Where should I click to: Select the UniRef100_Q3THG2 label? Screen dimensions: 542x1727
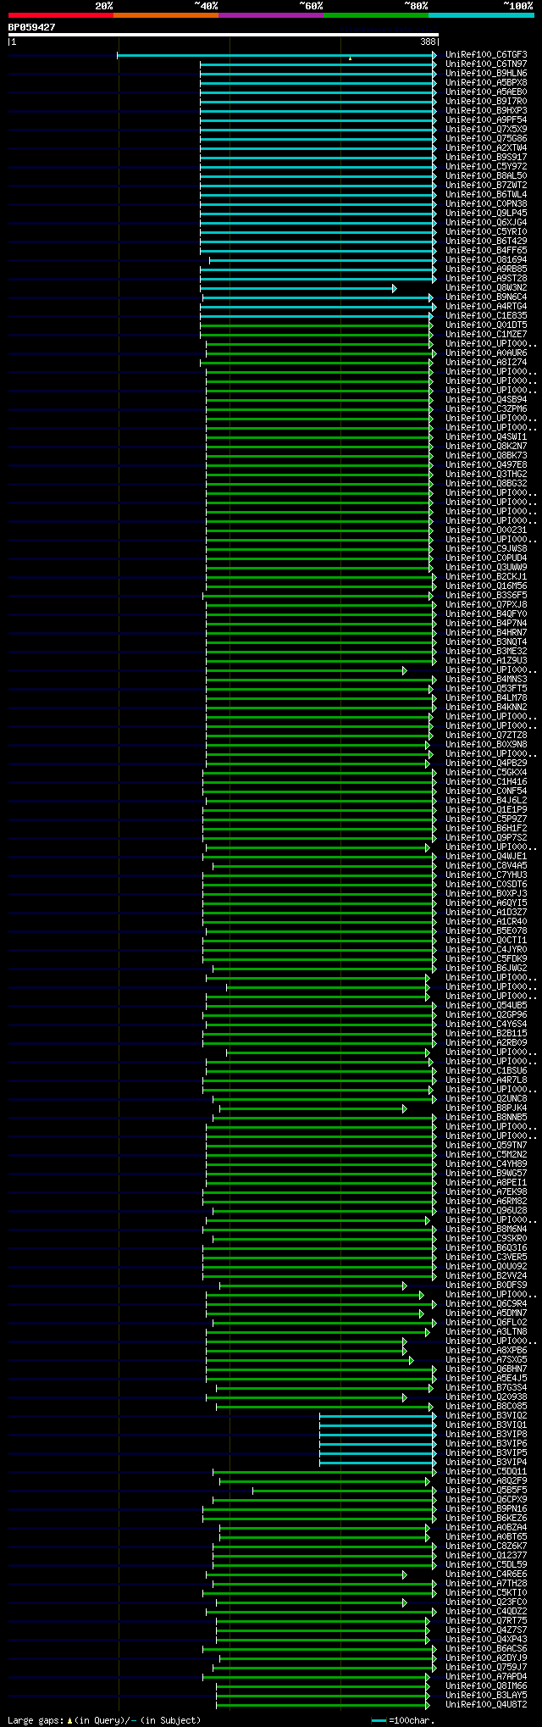486,475
